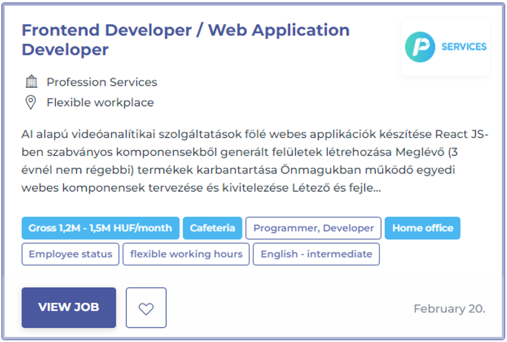Click the round P logo icon
The height and width of the screenshot is (342, 507).
pos(420,47)
